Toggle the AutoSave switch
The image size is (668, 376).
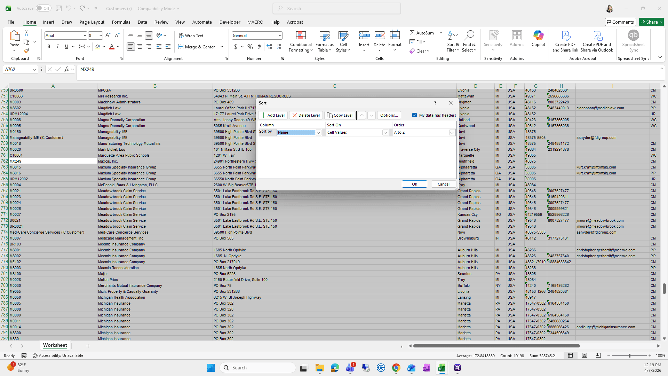click(x=43, y=8)
